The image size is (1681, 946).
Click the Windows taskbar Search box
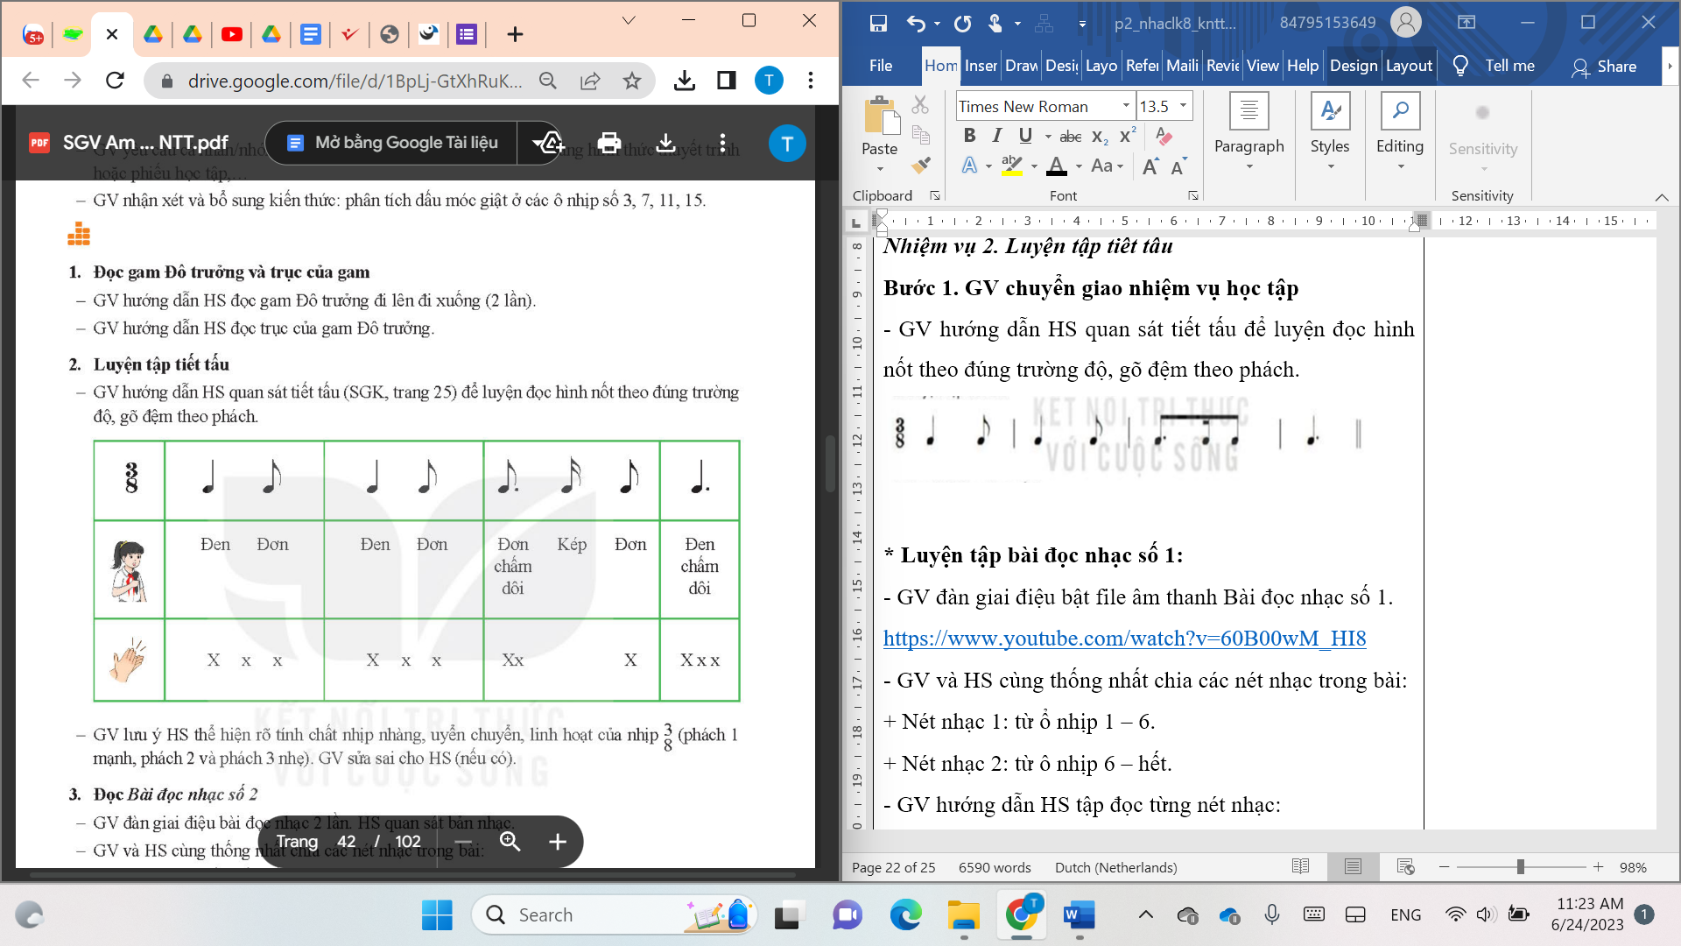click(613, 914)
